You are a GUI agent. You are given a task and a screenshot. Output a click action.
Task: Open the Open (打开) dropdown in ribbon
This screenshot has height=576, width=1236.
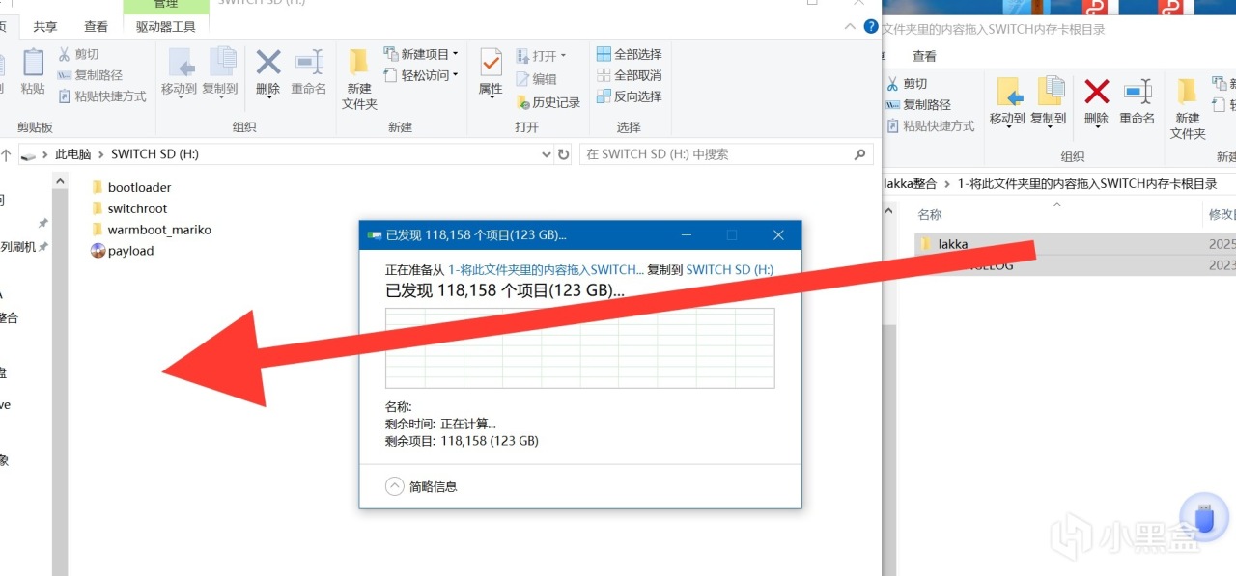coord(542,56)
